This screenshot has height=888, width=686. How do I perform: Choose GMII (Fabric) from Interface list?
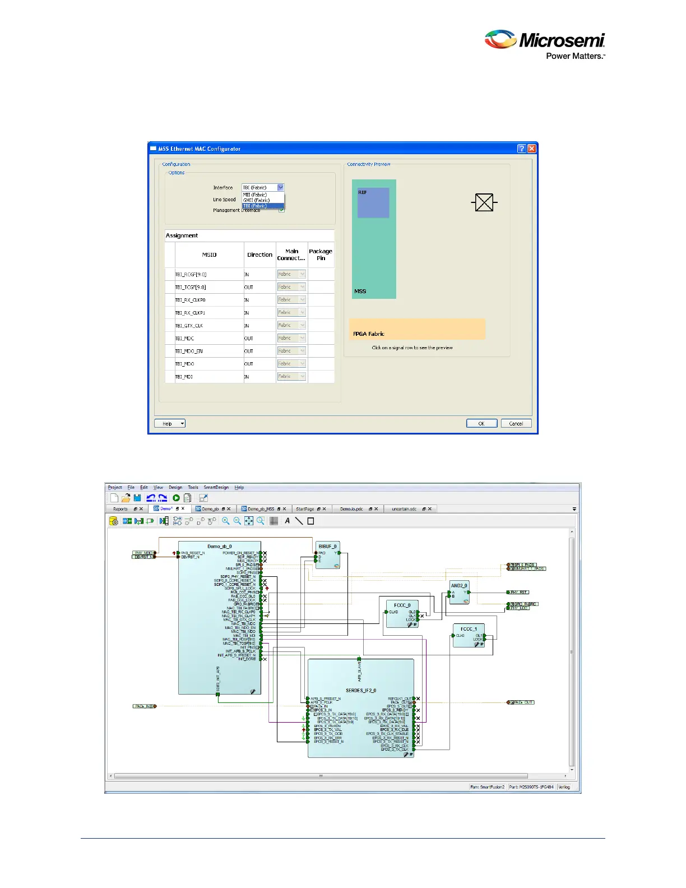(x=263, y=200)
